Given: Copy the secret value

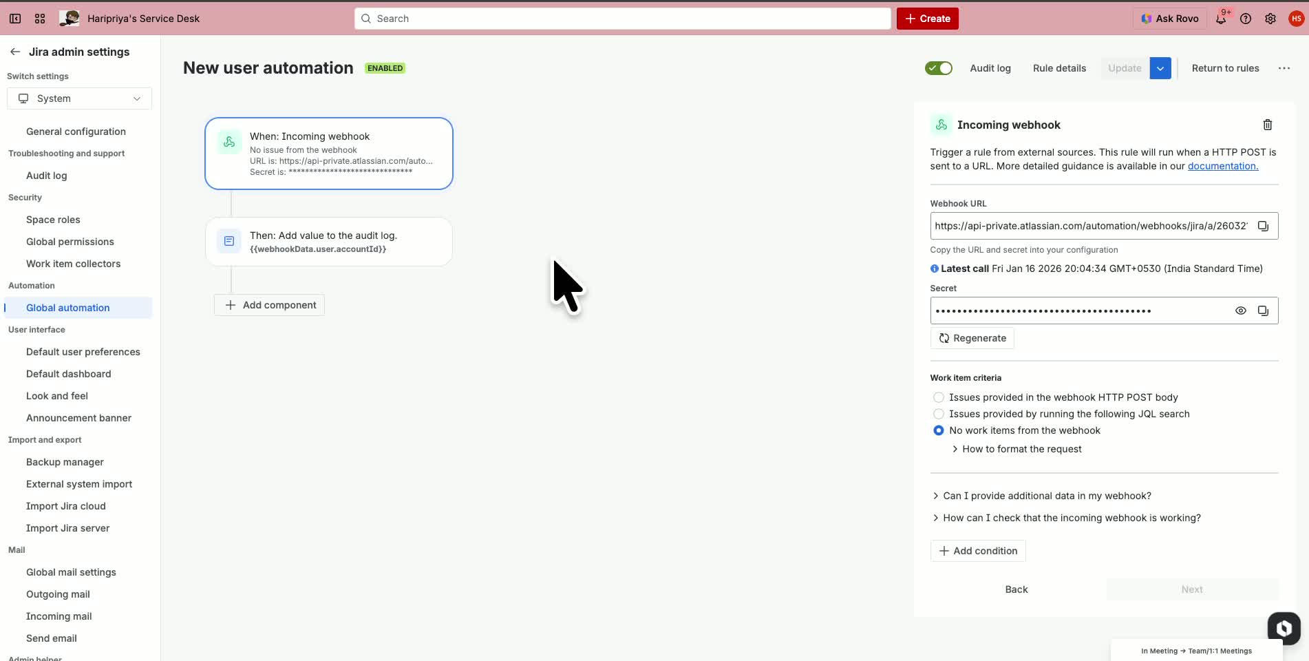Looking at the screenshot, I should [x=1264, y=311].
